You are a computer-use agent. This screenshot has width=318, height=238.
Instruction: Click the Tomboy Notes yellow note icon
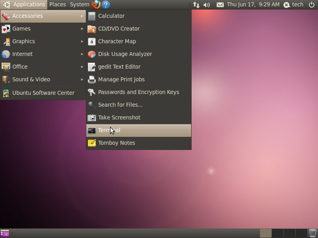click(92, 143)
